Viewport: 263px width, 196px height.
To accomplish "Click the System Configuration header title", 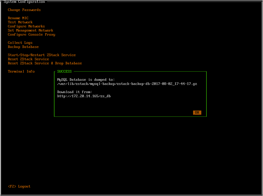I will pyautogui.click(x=24, y=2).
